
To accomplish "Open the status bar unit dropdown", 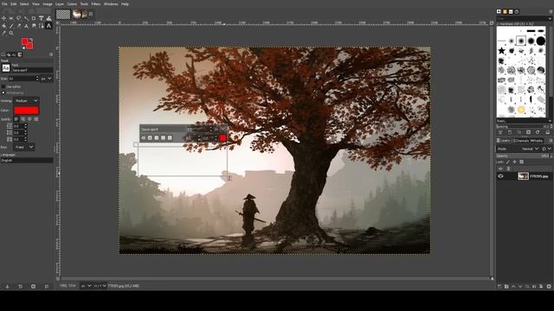I will click(86, 286).
